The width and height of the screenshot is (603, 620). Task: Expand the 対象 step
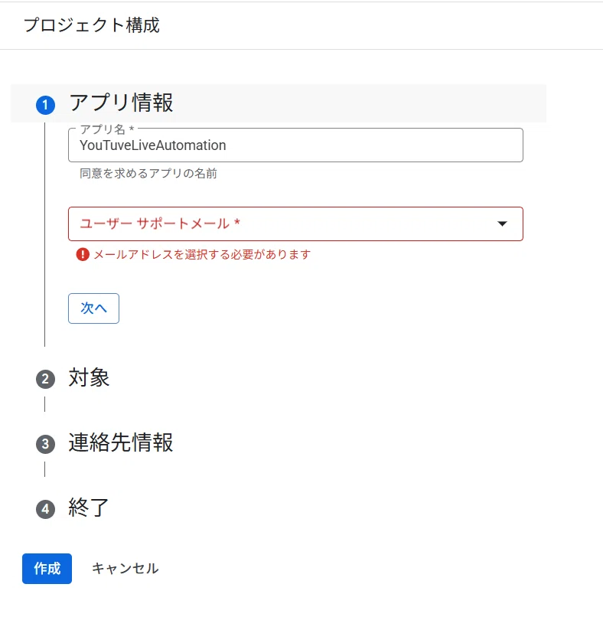[x=89, y=377]
